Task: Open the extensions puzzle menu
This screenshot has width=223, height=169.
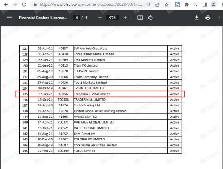Action: 186,4
